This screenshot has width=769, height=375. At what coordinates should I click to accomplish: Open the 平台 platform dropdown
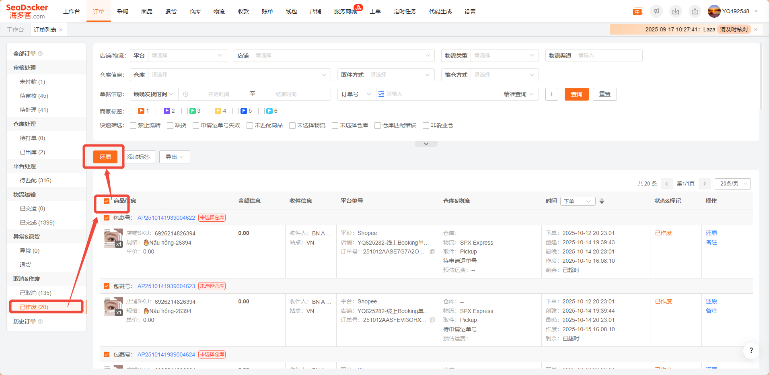click(187, 56)
